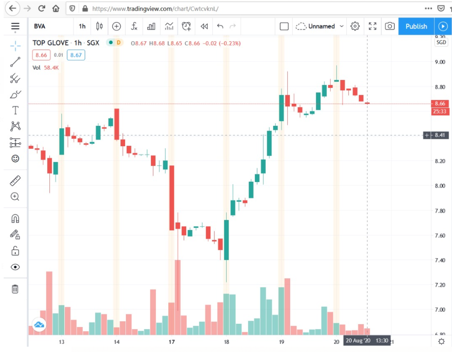
Task: Click the blue Publish button
Action: (416, 27)
